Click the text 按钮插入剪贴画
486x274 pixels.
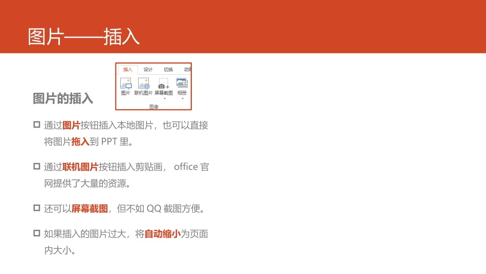[x=130, y=167]
